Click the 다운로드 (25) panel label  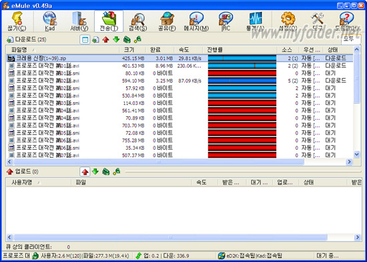(x=31, y=39)
